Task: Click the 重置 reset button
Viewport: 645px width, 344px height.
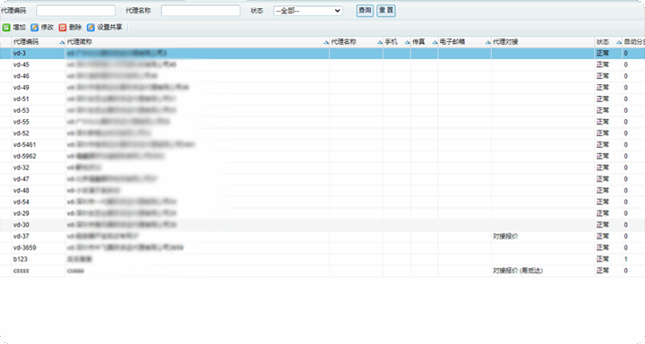Action: pyautogui.click(x=386, y=11)
